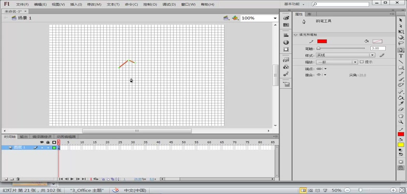Select the Selection (black arrow) tool
407x194 pixels.
coord(401,20)
